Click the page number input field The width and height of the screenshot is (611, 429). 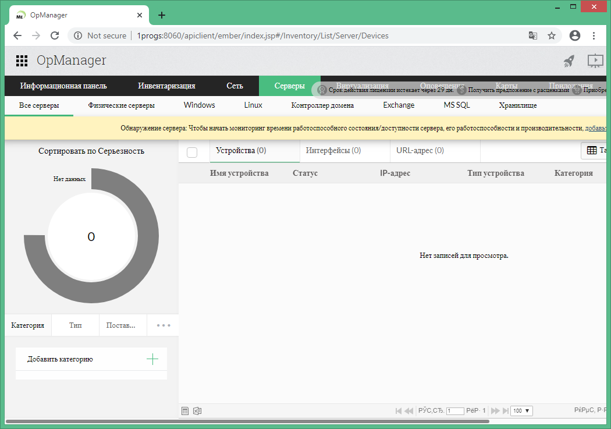click(455, 411)
